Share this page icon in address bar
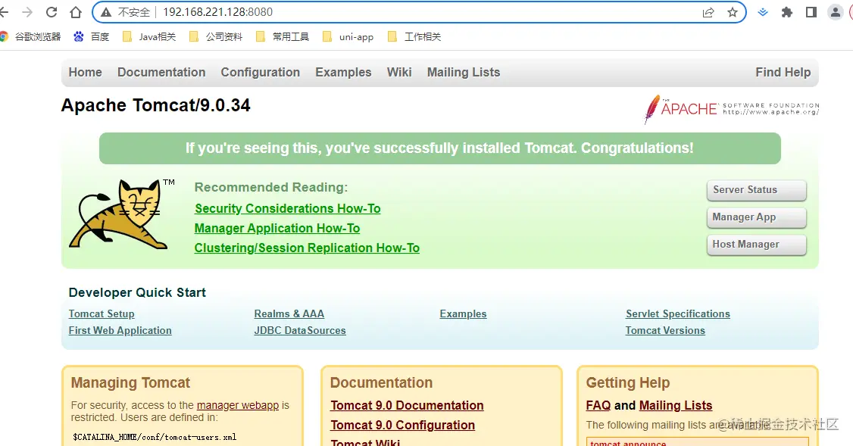853x446 pixels. 708,12
